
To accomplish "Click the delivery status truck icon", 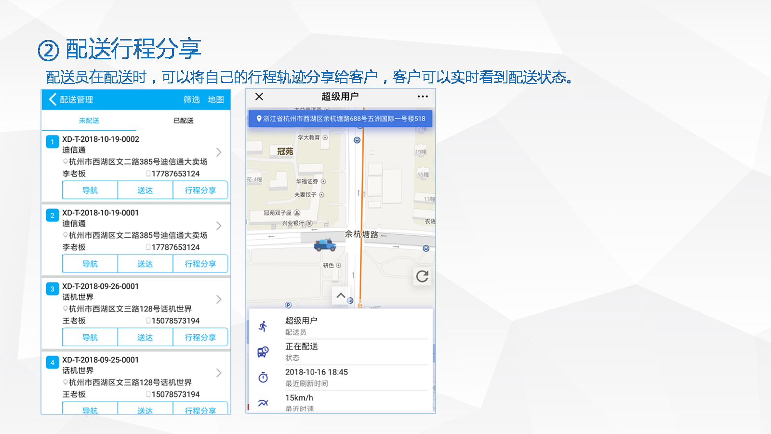I will pyautogui.click(x=263, y=352).
